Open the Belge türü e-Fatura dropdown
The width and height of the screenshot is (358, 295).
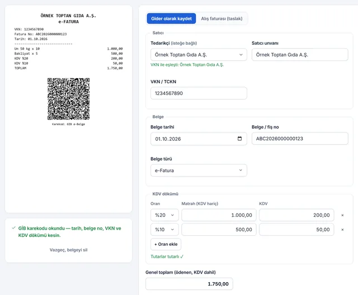point(199,170)
